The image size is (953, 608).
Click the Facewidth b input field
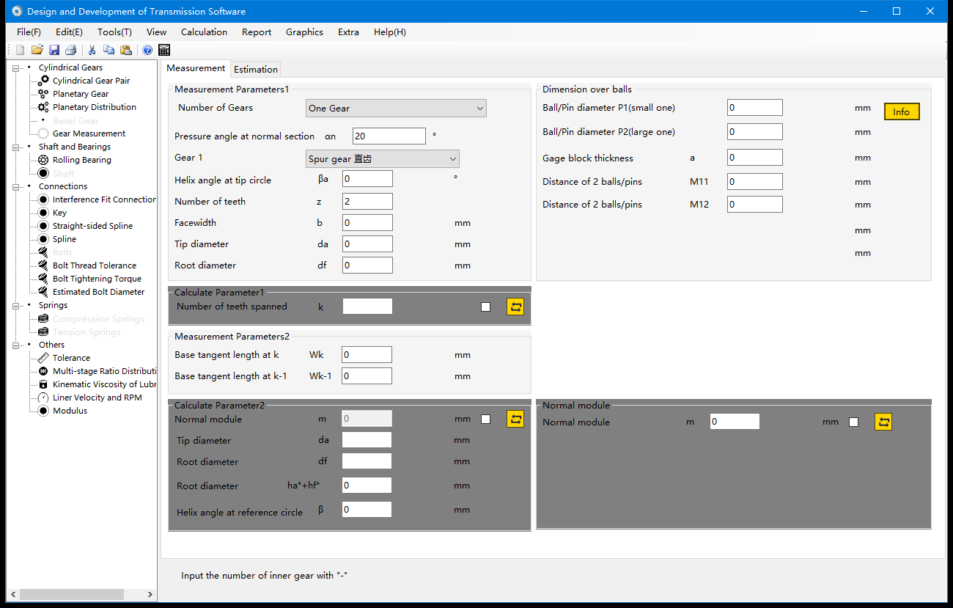[x=367, y=223]
